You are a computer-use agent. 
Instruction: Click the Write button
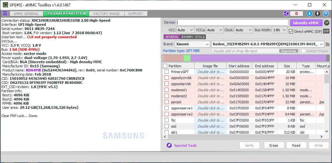319,145
